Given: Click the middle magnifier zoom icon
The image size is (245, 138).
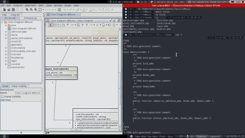Looking at the screenshot, I should pos(31,10).
